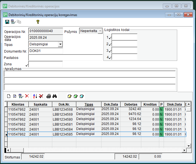Image resolution: width=196 pixels, height=164 pixels.
Task: Create a new row with the blank page icon
Action: tap(9, 96)
